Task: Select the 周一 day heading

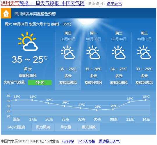Action: pyautogui.click(x=93, y=33)
